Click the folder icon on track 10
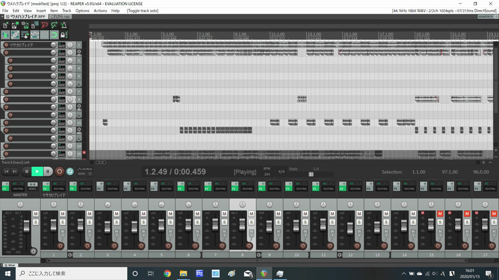 (x=79, y=115)
